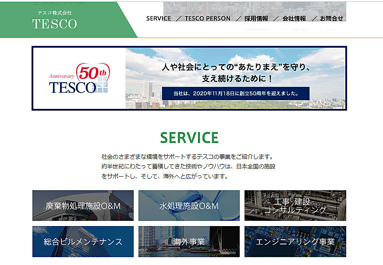This screenshot has width=383, height=265.
Task: Select the 水処理施設O&M service tile
Action: point(189,206)
